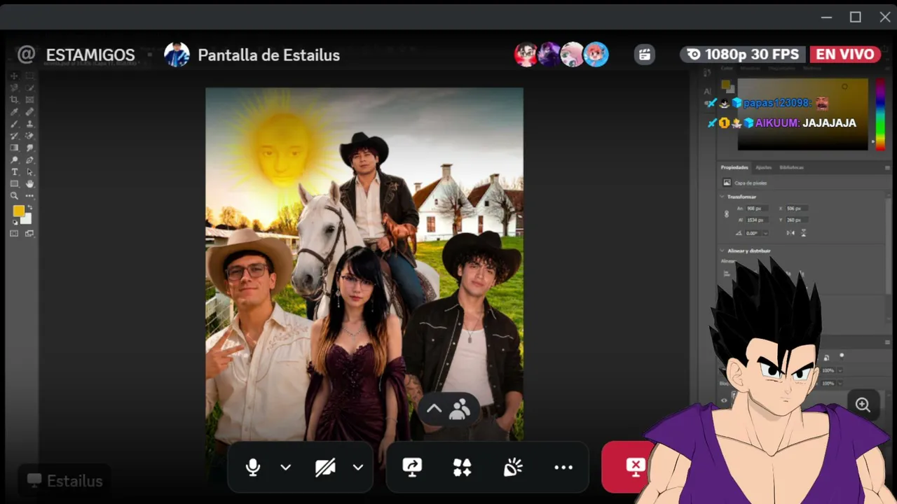Click the 1080p 30 FPS quality badge
This screenshot has height=504, width=897.
click(743, 55)
